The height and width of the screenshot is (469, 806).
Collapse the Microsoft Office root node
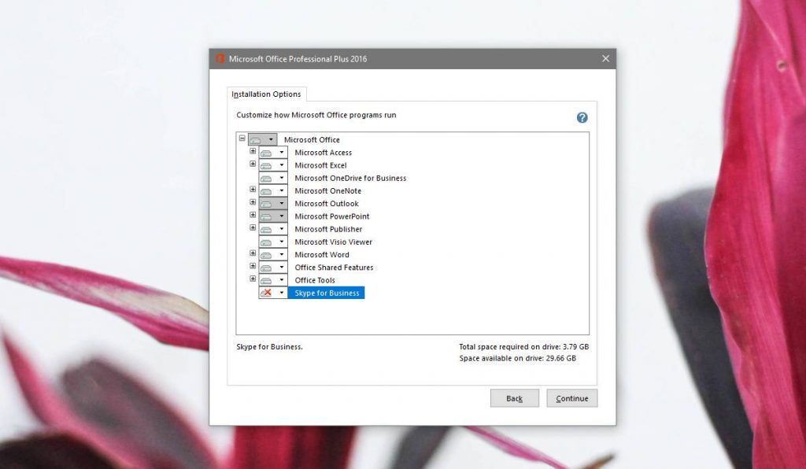pyautogui.click(x=242, y=138)
